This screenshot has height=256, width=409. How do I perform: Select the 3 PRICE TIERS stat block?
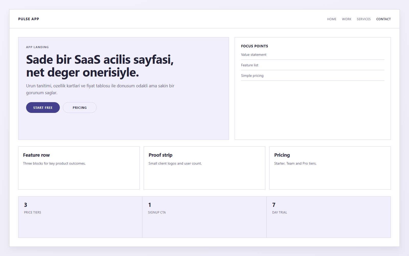[x=32, y=208]
